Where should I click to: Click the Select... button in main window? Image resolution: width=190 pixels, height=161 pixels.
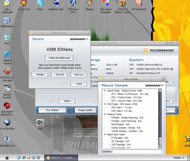point(67,101)
